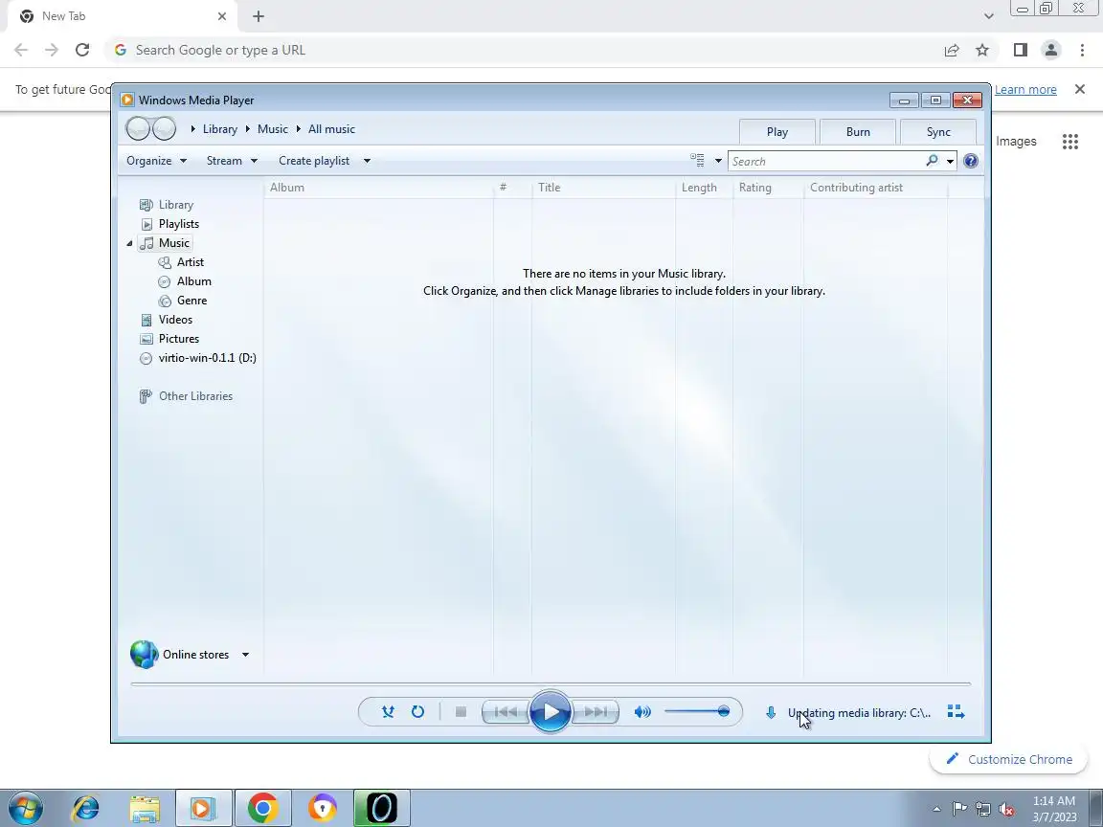Open search options dropdown arrow
Screen dimensions: 1103x827
(x=950, y=161)
